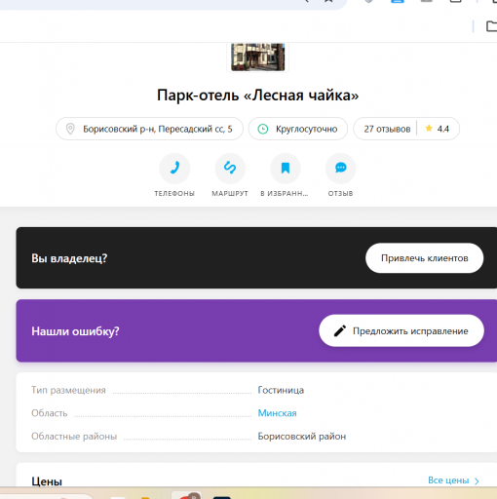The image size is (497, 499).
Task: Click the МАРШРУТ caption text
Action: tap(230, 194)
